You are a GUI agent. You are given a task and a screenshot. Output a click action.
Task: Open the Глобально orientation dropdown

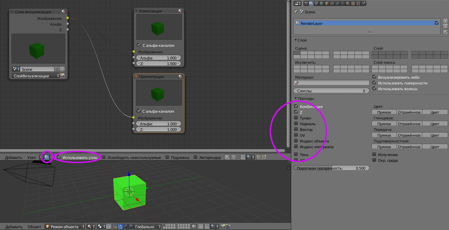tap(147, 226)
